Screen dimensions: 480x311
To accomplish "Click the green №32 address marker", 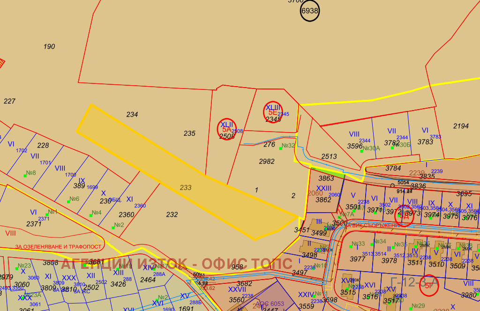I will click(x=285, y=146).
